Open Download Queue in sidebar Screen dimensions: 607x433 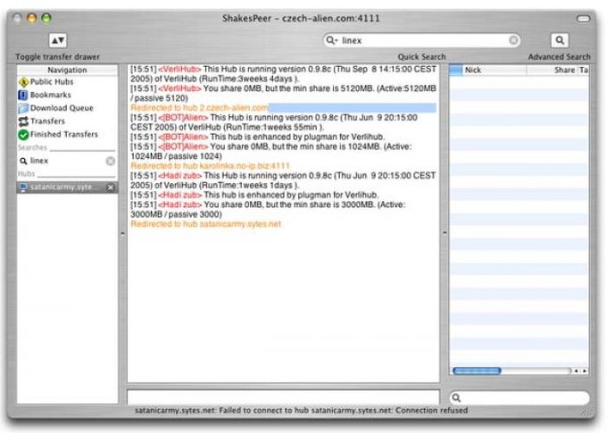(x=62, y=108)
